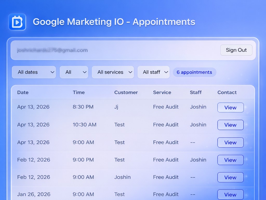Click the 6 appointments badge

click(194, 72)
